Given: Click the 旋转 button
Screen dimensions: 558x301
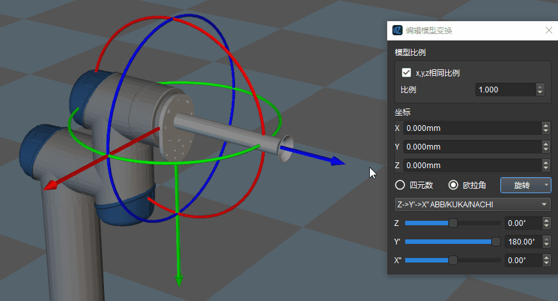Looking at the screenshot, I should (521, 185).
